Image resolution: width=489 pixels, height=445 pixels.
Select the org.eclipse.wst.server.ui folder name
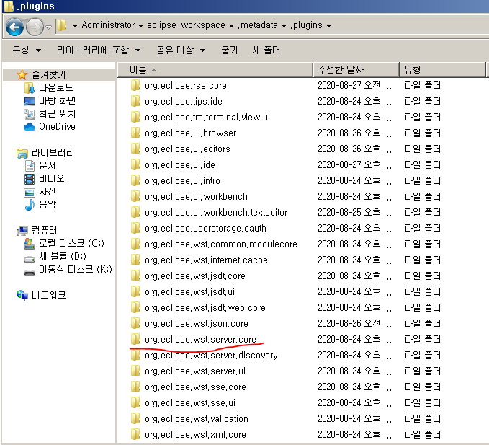(195, 371)
